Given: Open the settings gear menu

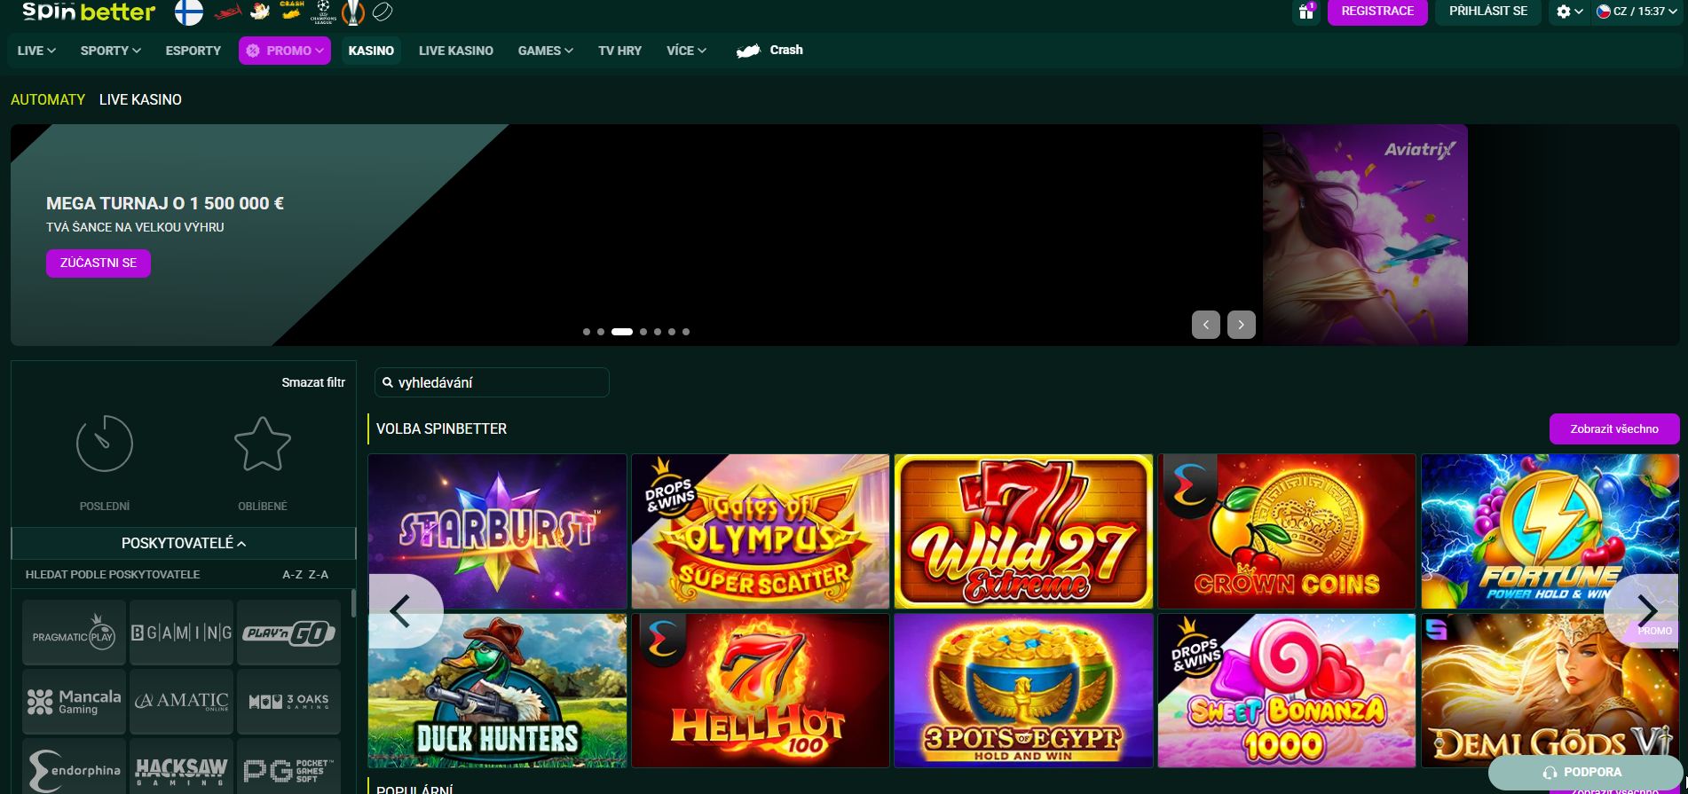Looking at the screenshot, I should pyautogui.click(x=1569, y=12).
